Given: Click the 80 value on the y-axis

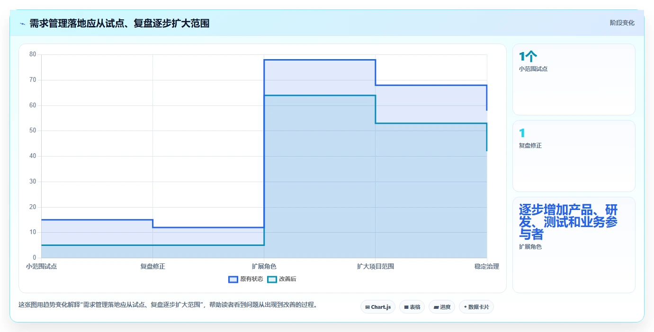Looking at the screenshot, I should 33,54.
